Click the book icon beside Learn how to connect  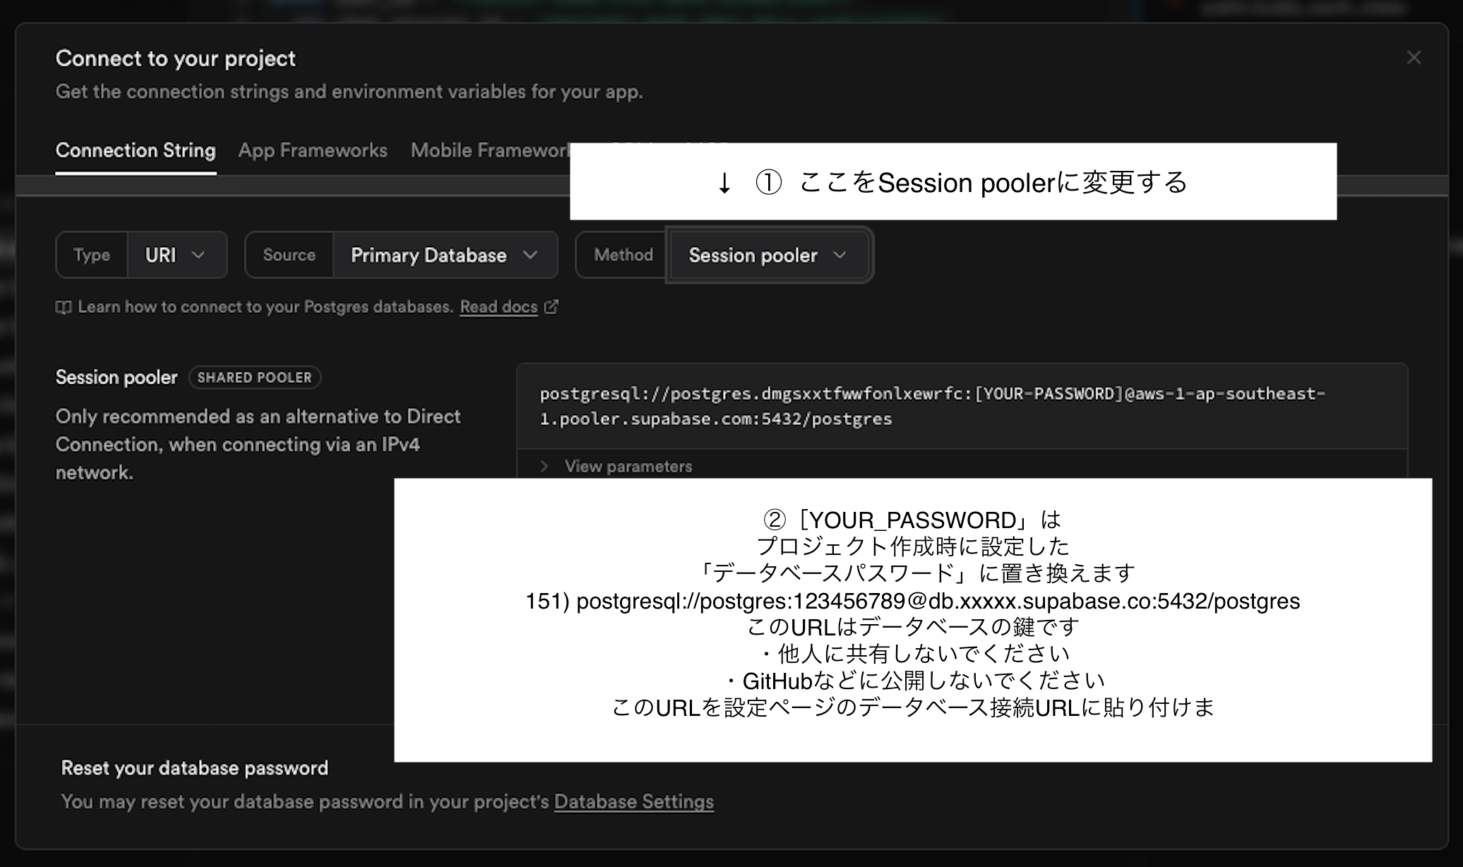click(x=64, y=307)
